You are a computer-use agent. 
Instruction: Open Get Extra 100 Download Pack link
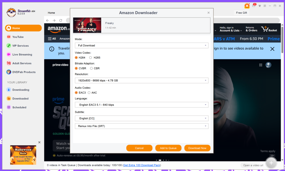pos(142,165)
